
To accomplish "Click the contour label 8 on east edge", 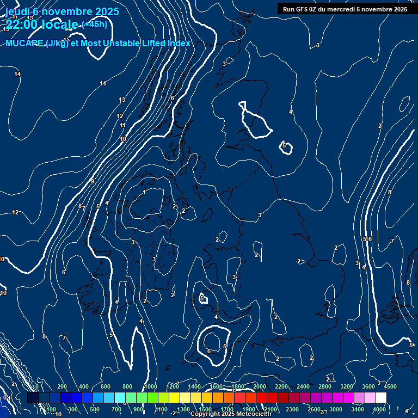I will click(408, 282).
